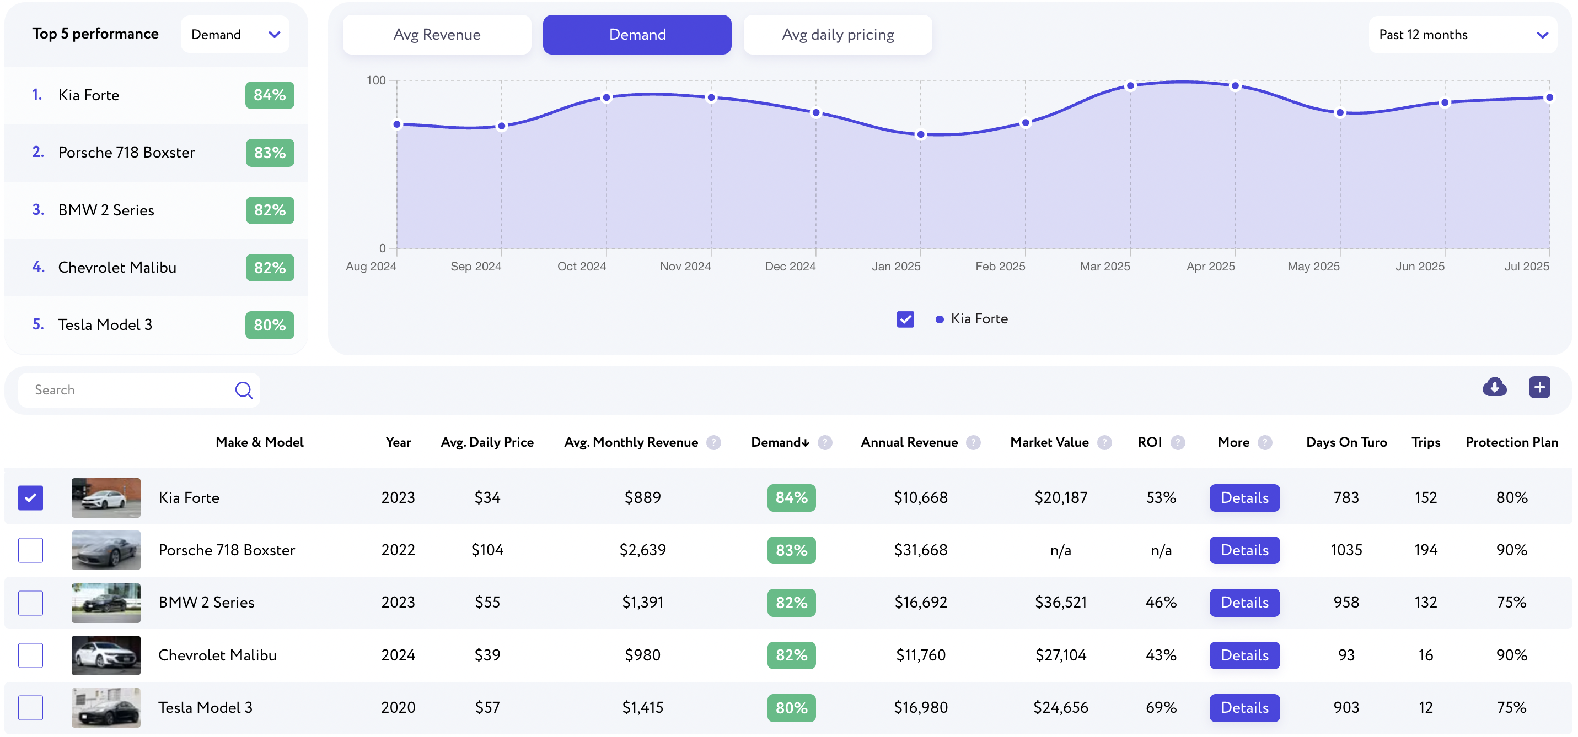Image resolution: width=1578 pixels, height=737 pixels.
Task: Click the Make & Model column header
Action: [x=260, y=442]
